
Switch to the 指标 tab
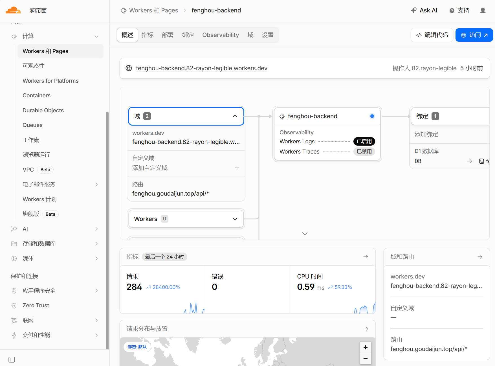click(148, 35)
